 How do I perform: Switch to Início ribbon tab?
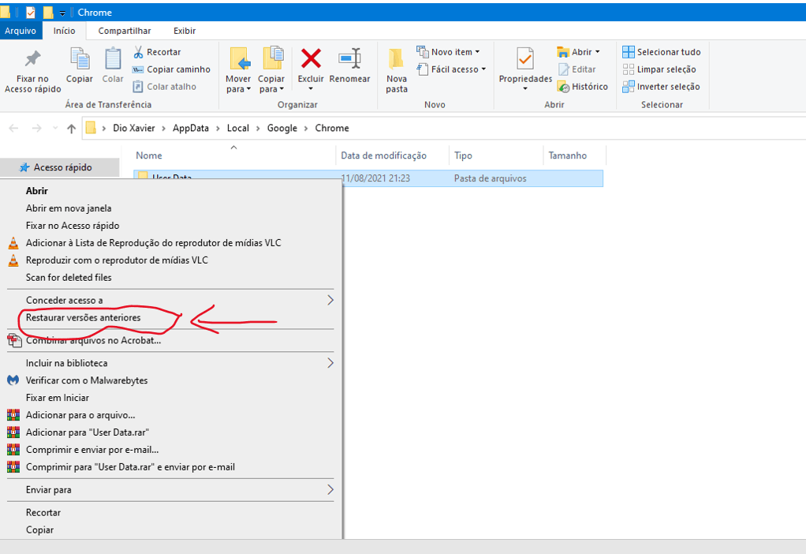(x=64, y=31)
